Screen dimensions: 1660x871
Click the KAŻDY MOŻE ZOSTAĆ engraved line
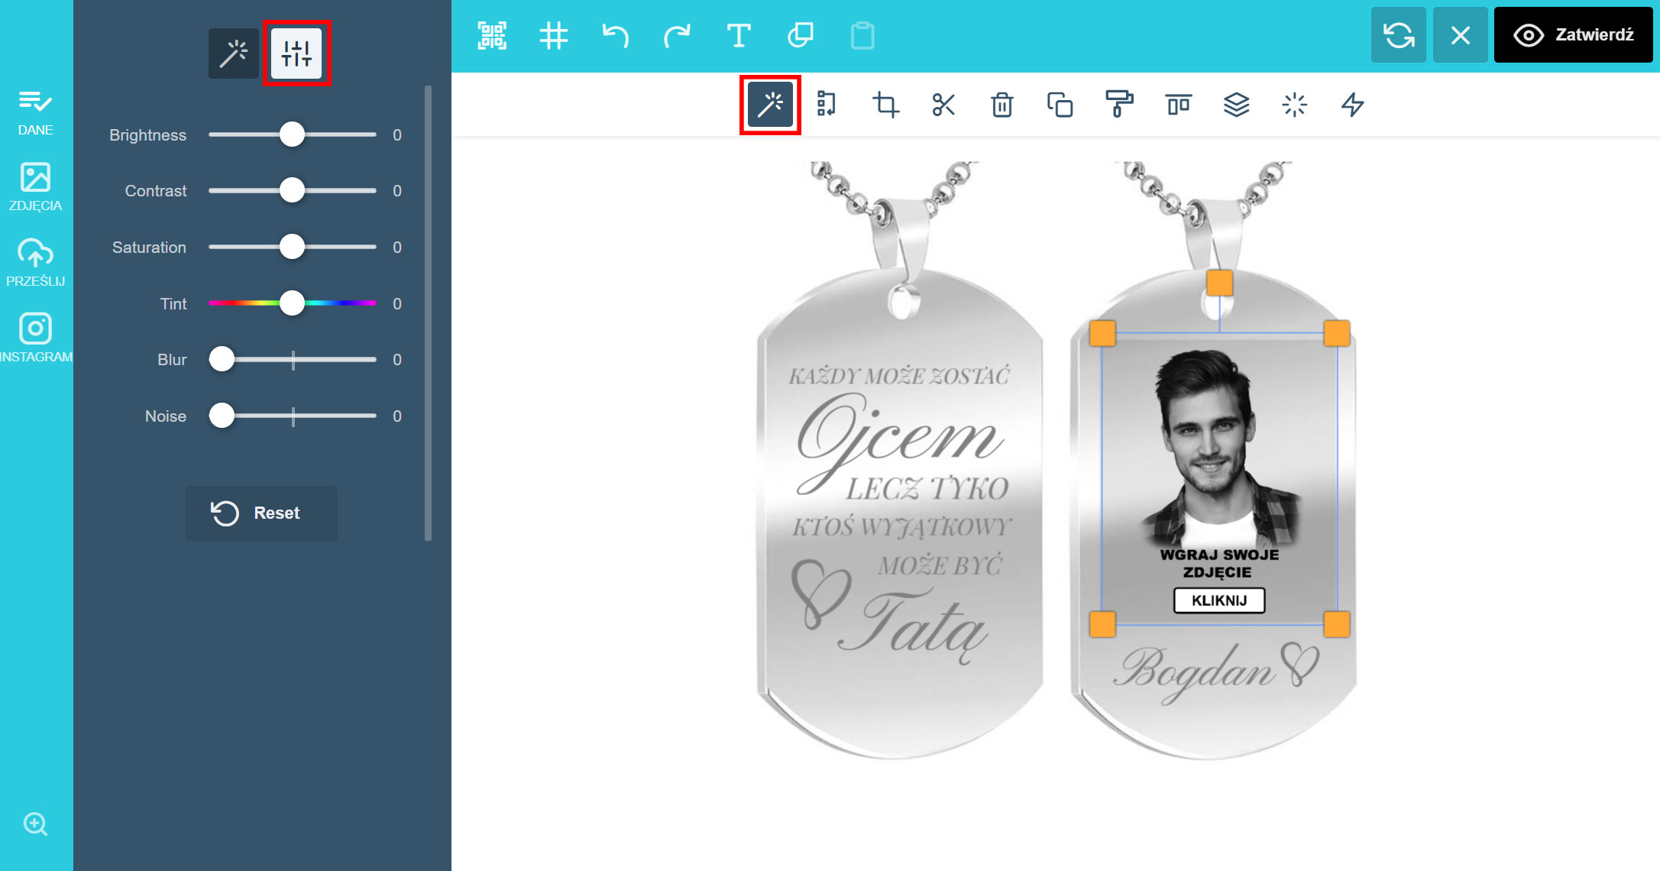coord(899,376)
